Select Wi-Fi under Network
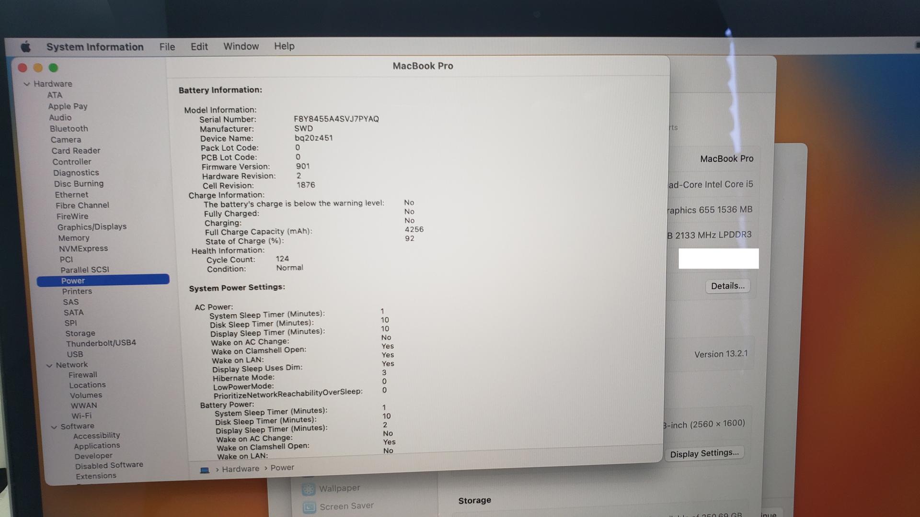The width and height of the screenshot is (920, 517). (81, 416)
